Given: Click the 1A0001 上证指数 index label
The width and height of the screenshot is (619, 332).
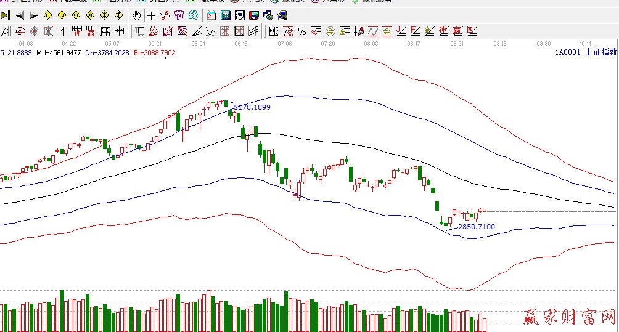Looking at the screenshot, I should [585, 53].
